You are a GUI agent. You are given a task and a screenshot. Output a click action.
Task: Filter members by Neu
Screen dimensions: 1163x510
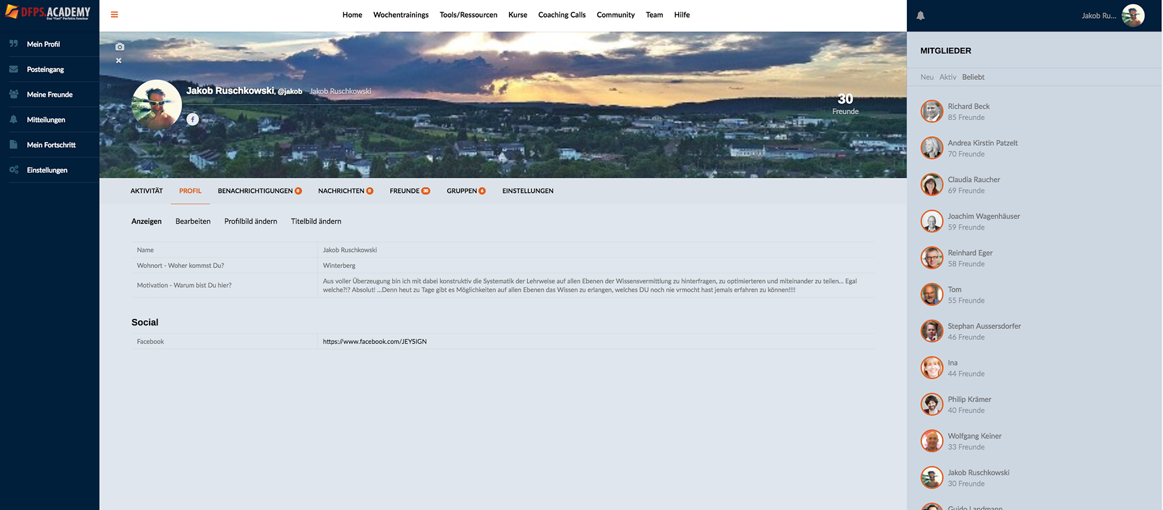927,77
